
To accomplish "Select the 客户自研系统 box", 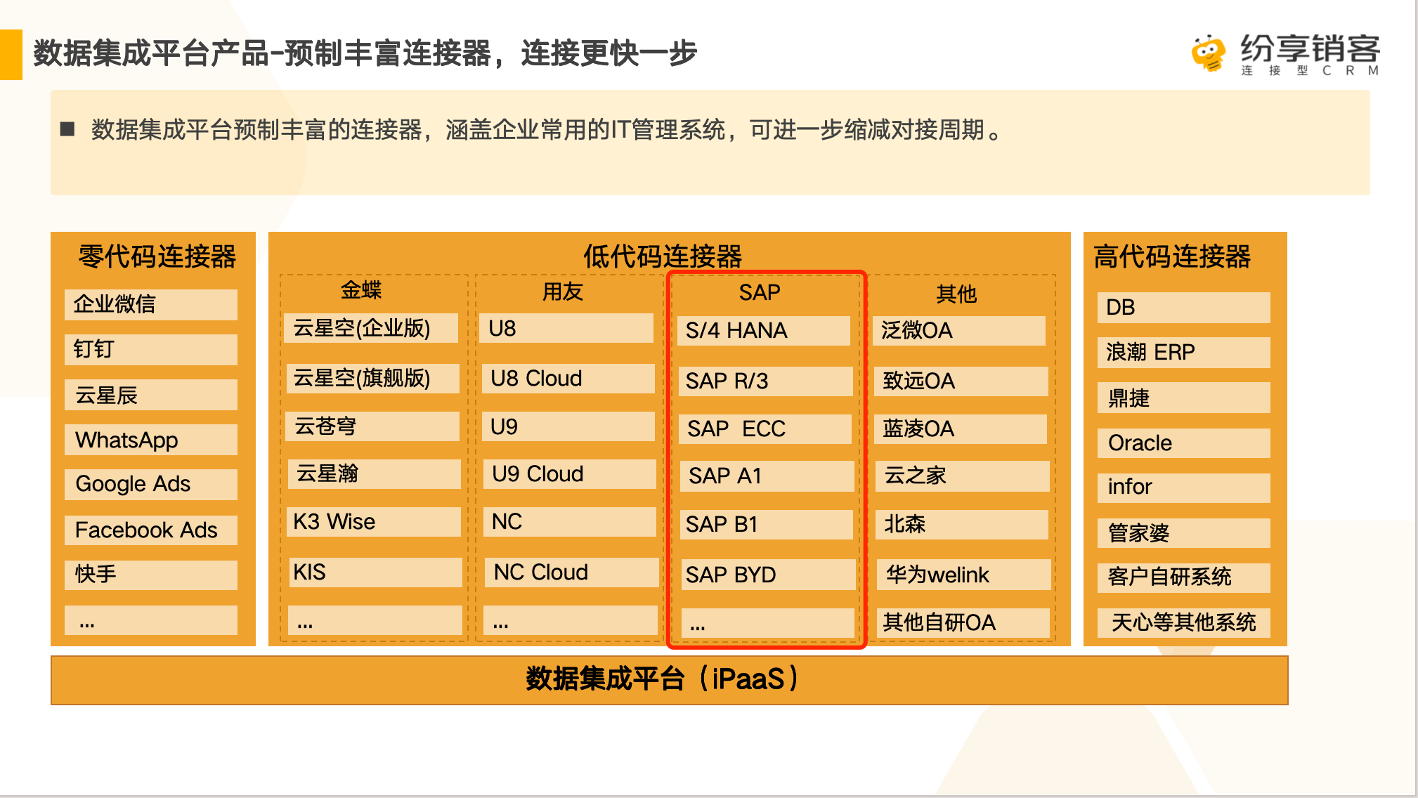I will tap(1184, 577).
